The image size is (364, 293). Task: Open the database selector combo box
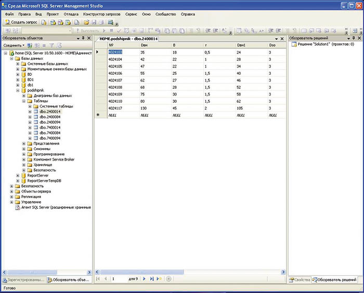pyautogui.click(x=47, y=31)
